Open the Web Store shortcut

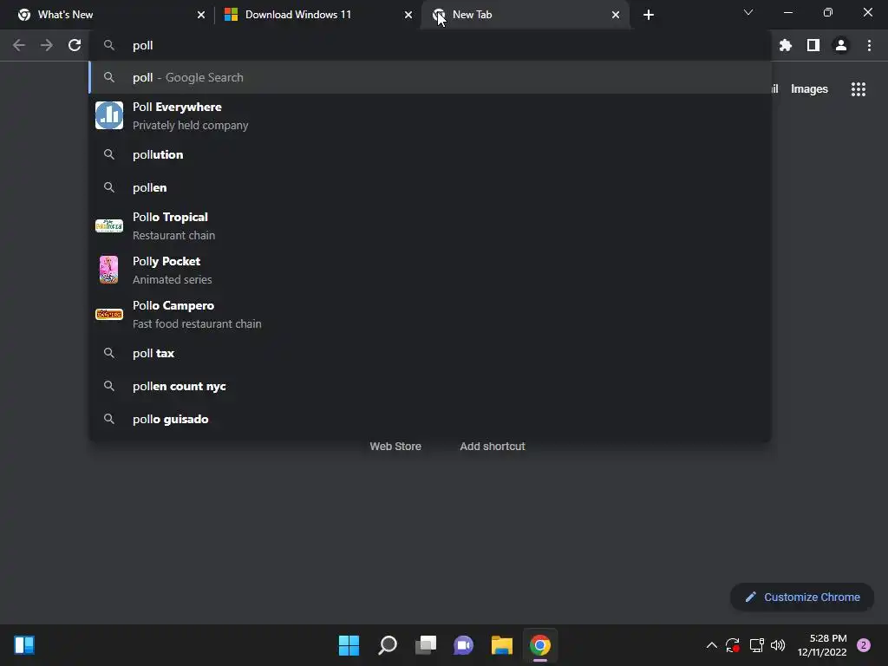click(395, 447)
